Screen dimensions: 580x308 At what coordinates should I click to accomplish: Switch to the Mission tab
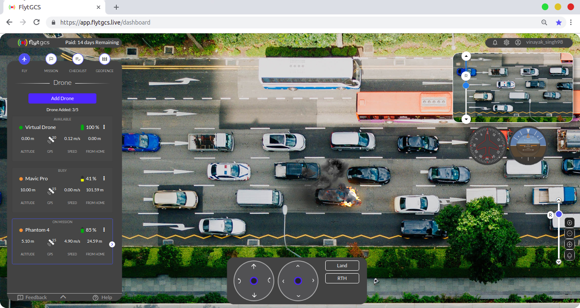pos(51,59)
